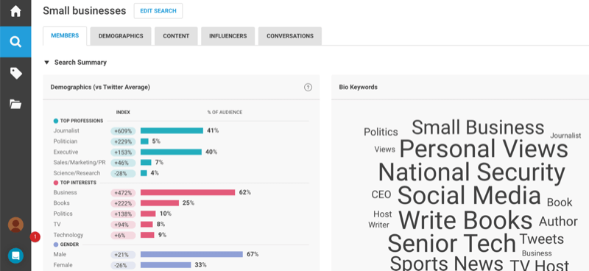This screenshot has width=589, height=271.
Task: Open the Tags icon in sidebar
Action: pyautogui.click(x=15, y=74)
